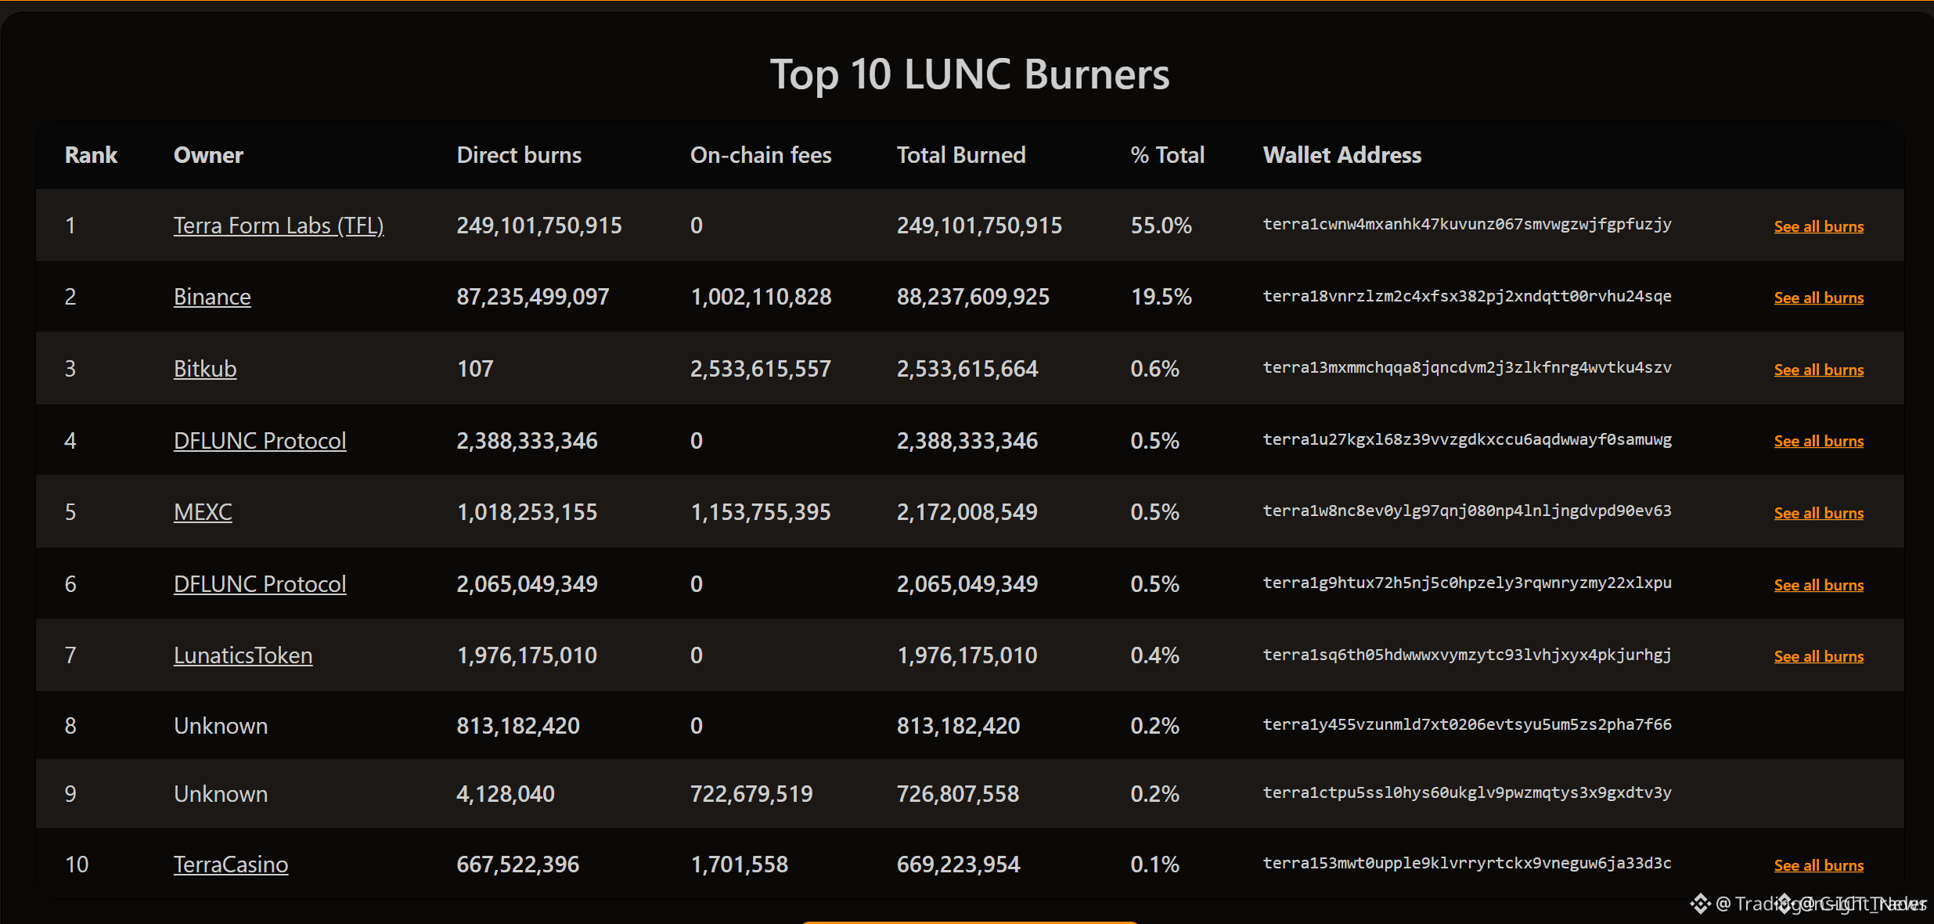This screenshot has width=1934, height=924.
Task: See all burns for MEXC
Action: coord(1819,513)
